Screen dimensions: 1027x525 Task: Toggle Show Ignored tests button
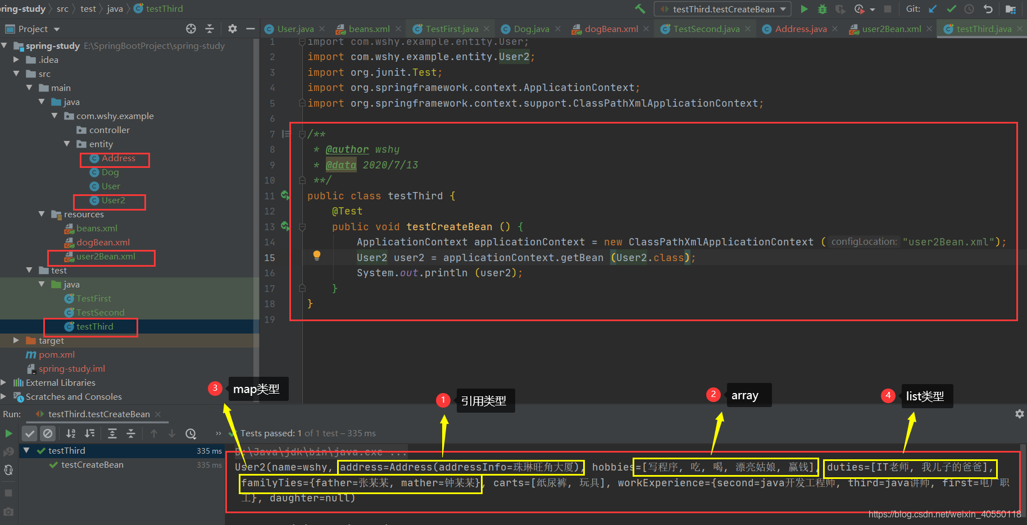[48, 433]
